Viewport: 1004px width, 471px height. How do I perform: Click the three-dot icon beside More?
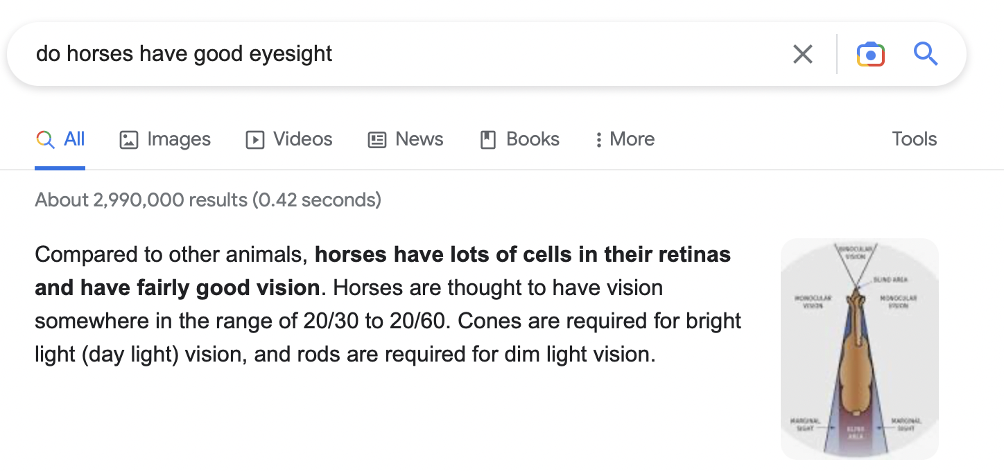[598, 140]
